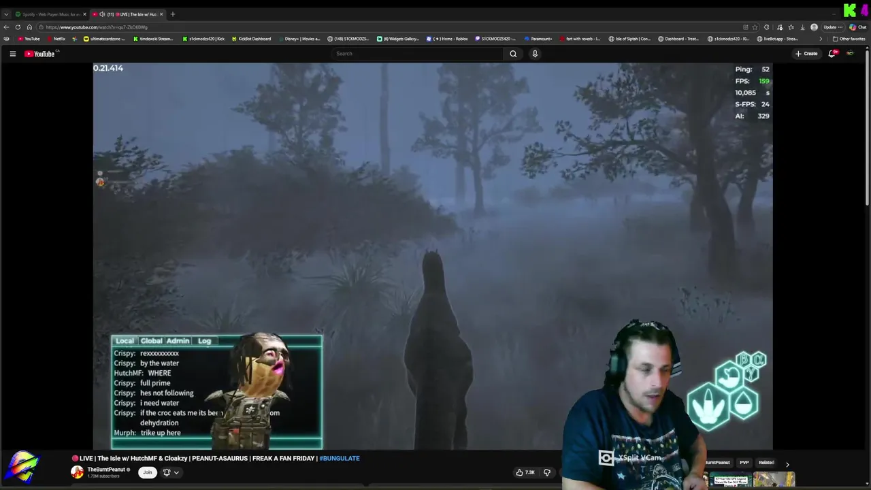Open the favorites list star icon

coord(791,27)
